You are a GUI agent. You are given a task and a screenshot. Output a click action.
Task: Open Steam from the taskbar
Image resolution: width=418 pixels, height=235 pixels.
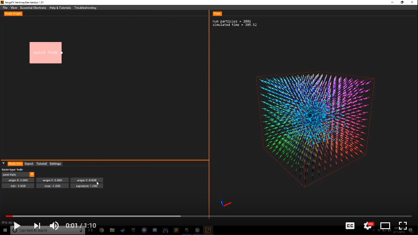(x=123, y=230)
